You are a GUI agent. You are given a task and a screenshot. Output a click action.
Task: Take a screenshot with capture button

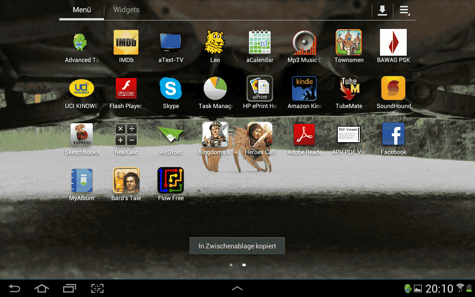[97, 288]
